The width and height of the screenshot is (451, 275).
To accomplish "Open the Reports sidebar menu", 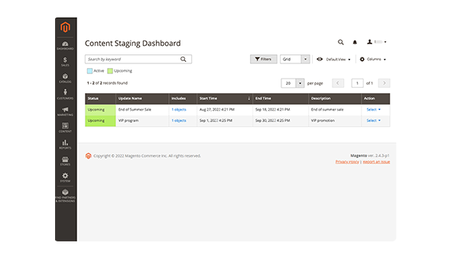I will 65,144.
